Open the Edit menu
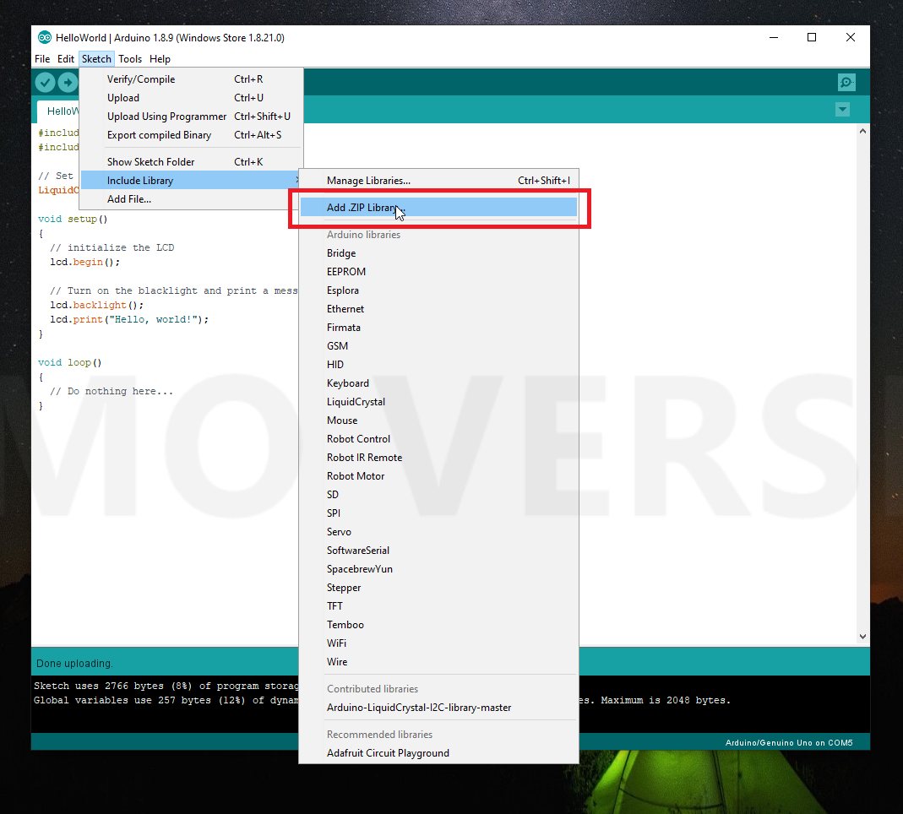The image size is (903, 814). click(66, 59)
